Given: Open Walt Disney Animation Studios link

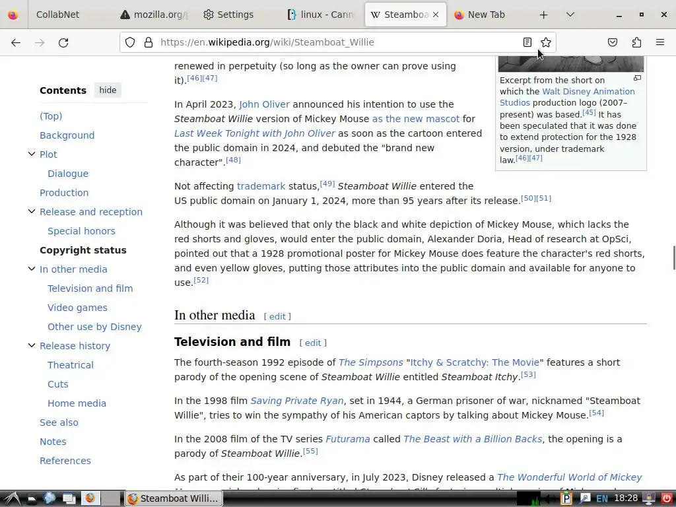Looking at the screenshot, I should [x=567, y=97].
